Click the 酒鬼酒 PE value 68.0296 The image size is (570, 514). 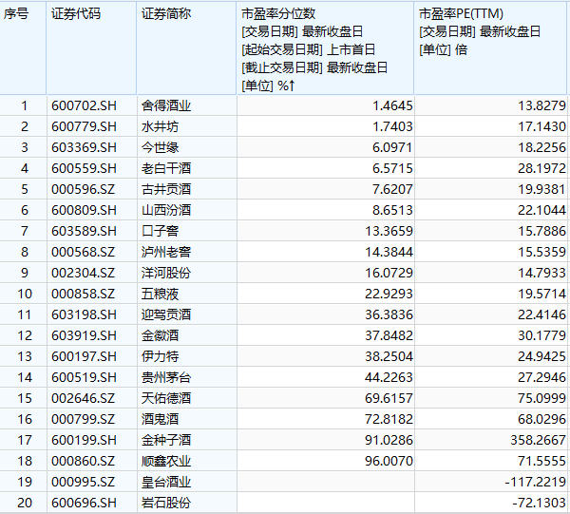(x=539, y=419)
